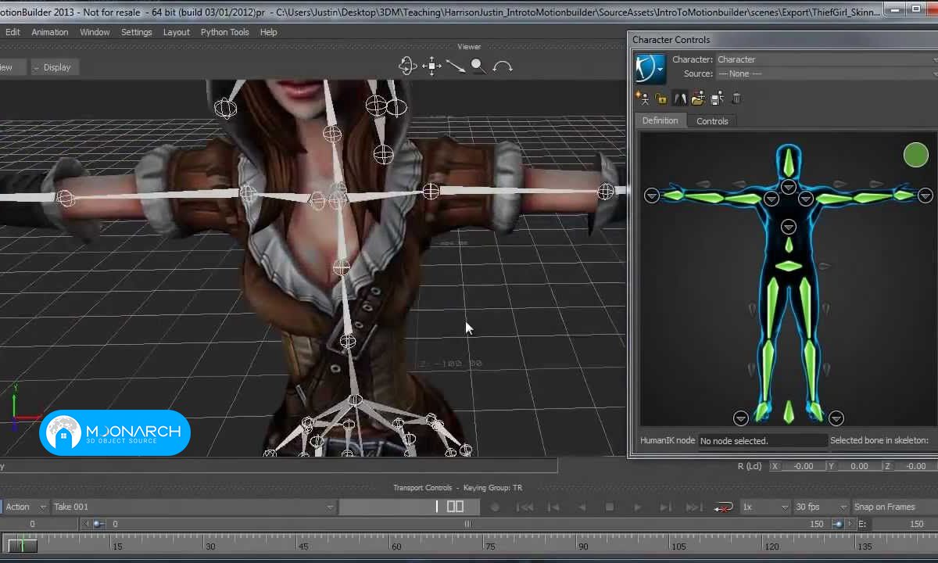The height and width of the screenshot is (563, 938).
Task: Click the Stop button
Action: click(610, 507)
